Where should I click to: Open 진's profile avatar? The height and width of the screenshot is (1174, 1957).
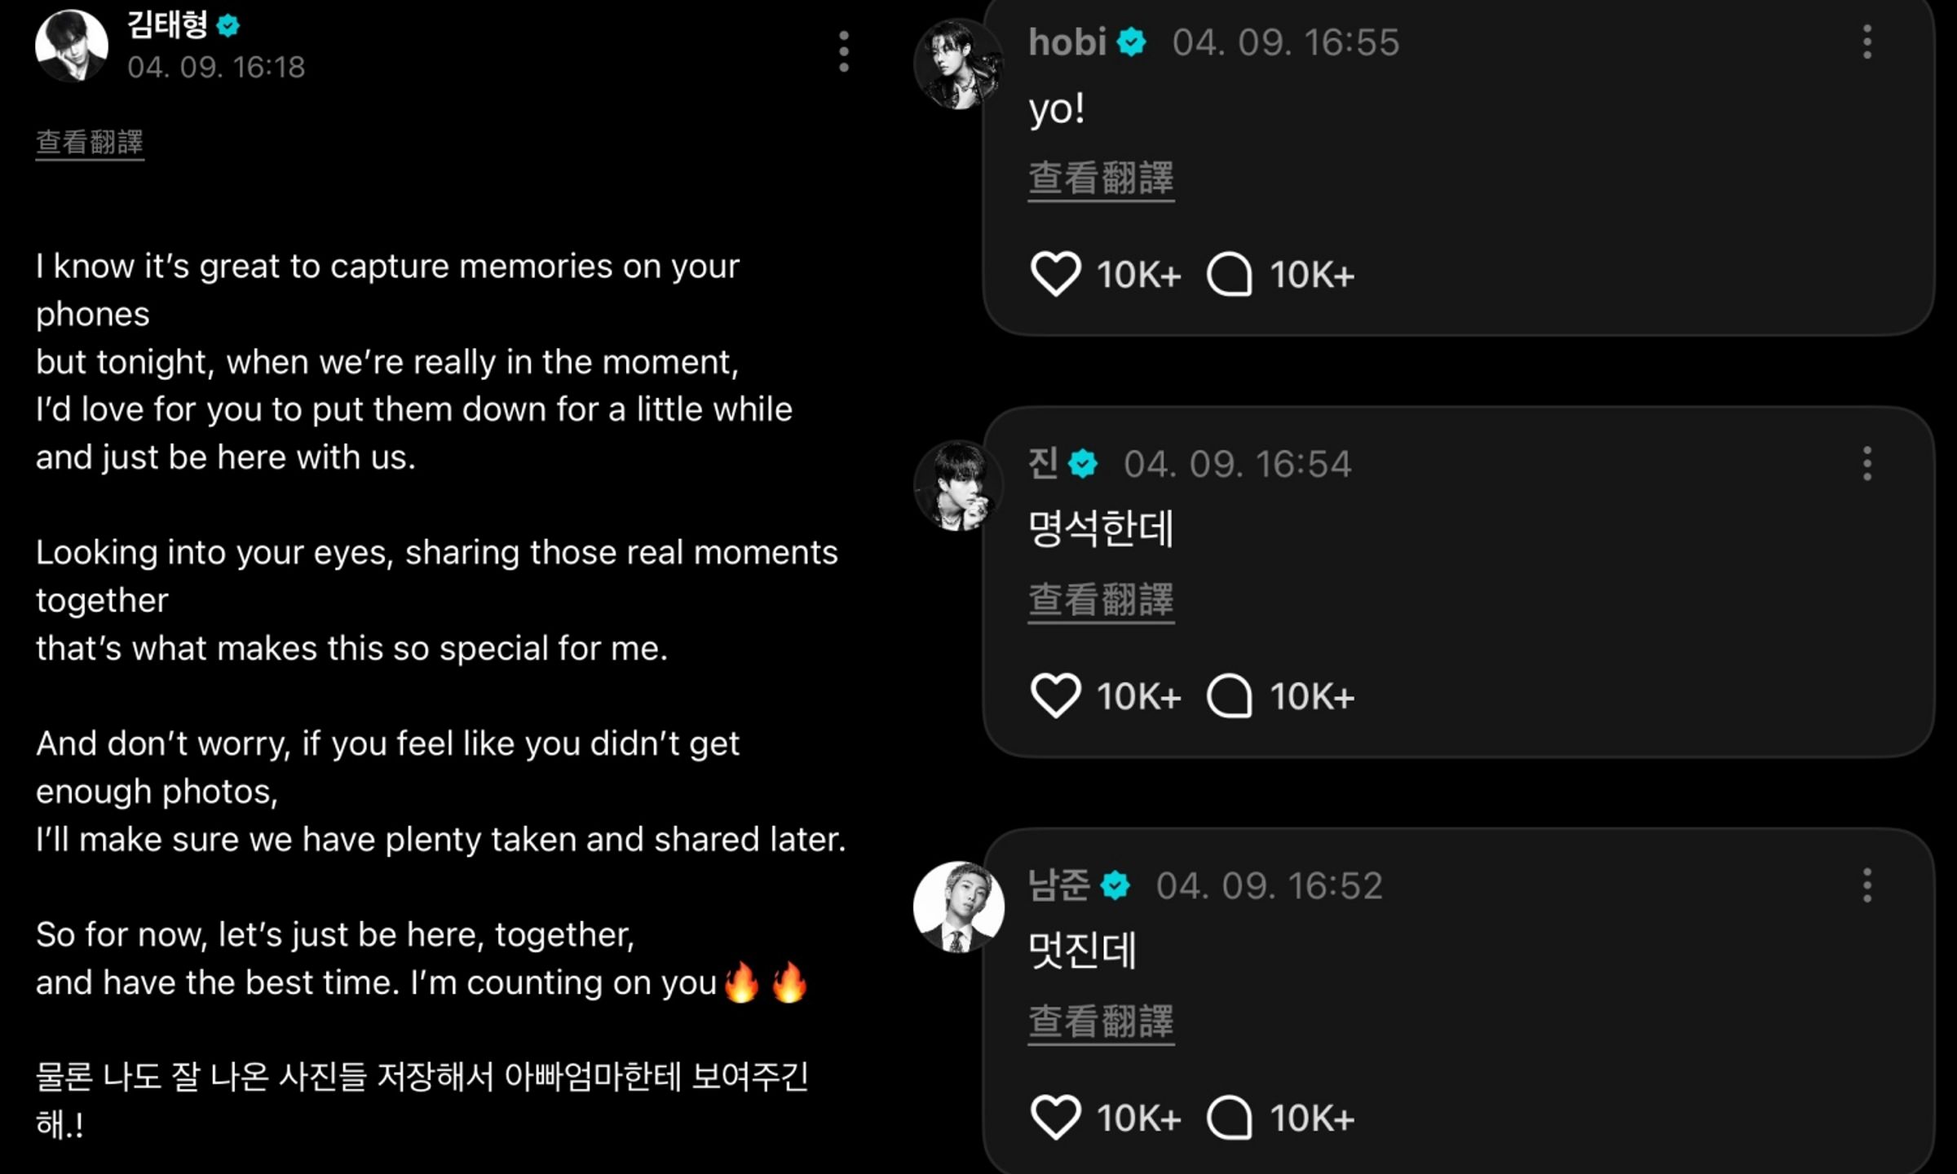click(958, 485)
